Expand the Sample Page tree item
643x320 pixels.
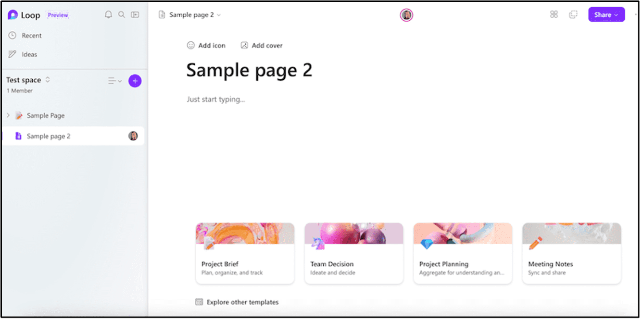[x=8, y=115]
